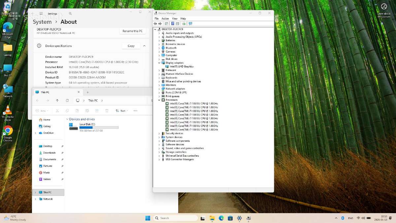
Task: Open the Action menu in Device Manager
Action: tap(165, 19)
